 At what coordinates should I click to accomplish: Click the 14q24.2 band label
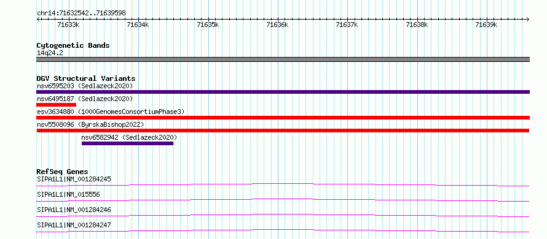pos(50,53)
